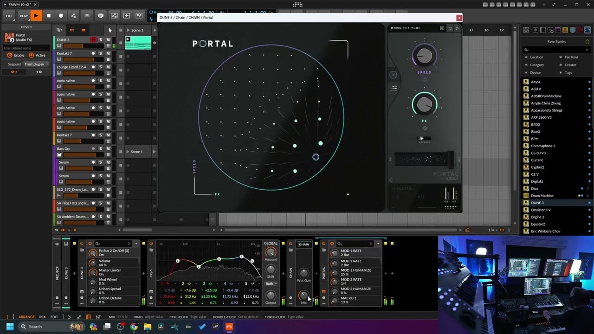Screen dimensions: 594x334
Task: Click the add-track plus icon in toolbar
Action: [x=126, y=15]
